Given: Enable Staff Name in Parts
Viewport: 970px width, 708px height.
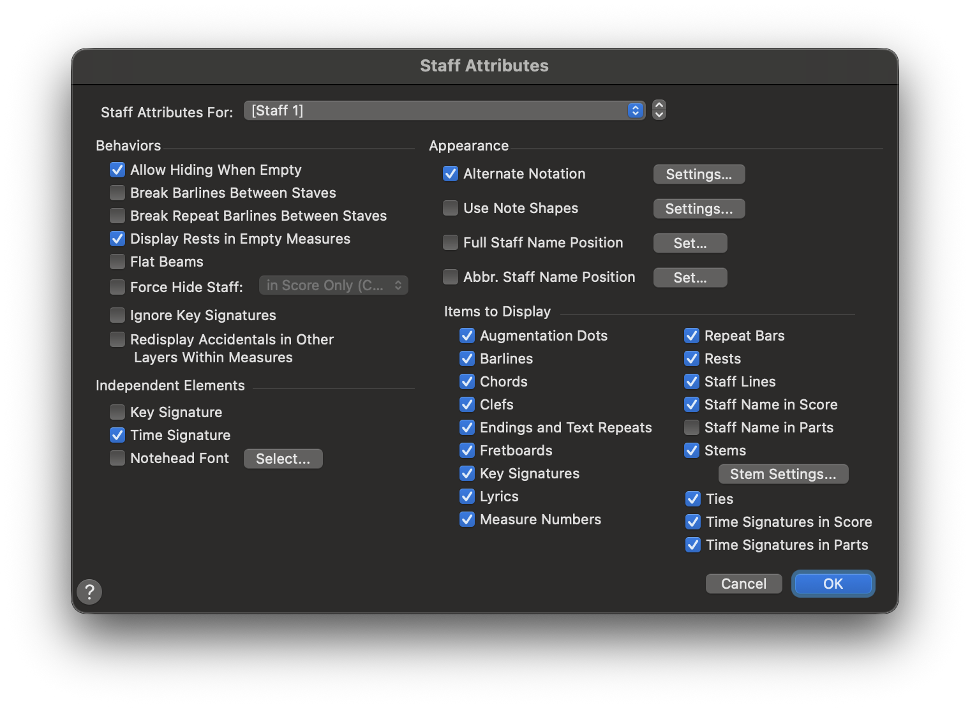Looking at the screenshot, I should coord(692,427).
